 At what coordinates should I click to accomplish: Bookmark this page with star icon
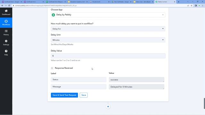click(192, 6)
